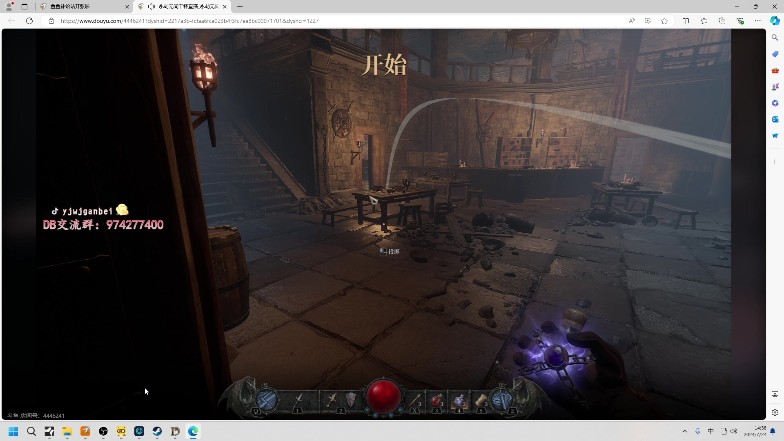Open the Windows Start menu
Viewport: 784px width, 441px height.
pyautogui.click(x=13, y=432)
